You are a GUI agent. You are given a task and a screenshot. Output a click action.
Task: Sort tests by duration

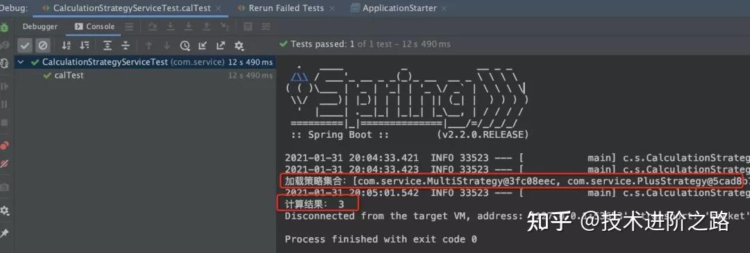(x=85, y=45)
